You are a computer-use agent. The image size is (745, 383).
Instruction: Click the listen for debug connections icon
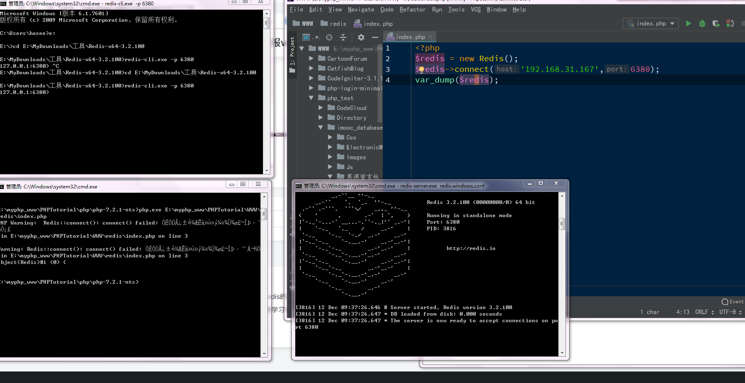pos(730,23)
